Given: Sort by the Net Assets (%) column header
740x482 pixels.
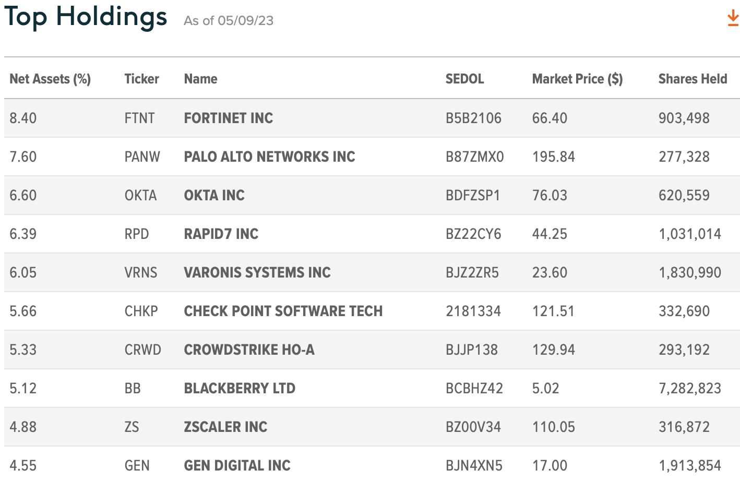Looking at the screenshot, I should tap(50, 79).
